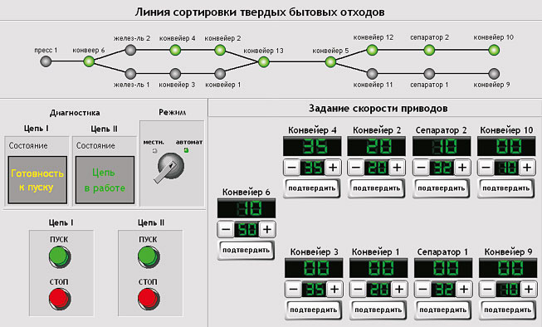Raise Конвейер 1 speed with plus
Screen dimensions: 542x327
pyautogui.click(x=399, y=289)
